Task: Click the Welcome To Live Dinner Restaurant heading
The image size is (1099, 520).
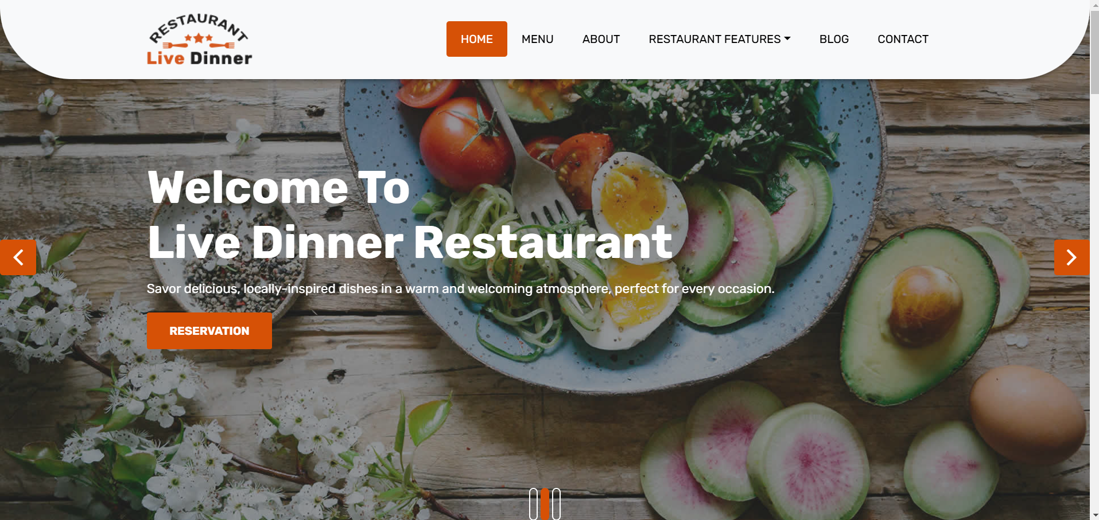Action: (x=410, y=215)
